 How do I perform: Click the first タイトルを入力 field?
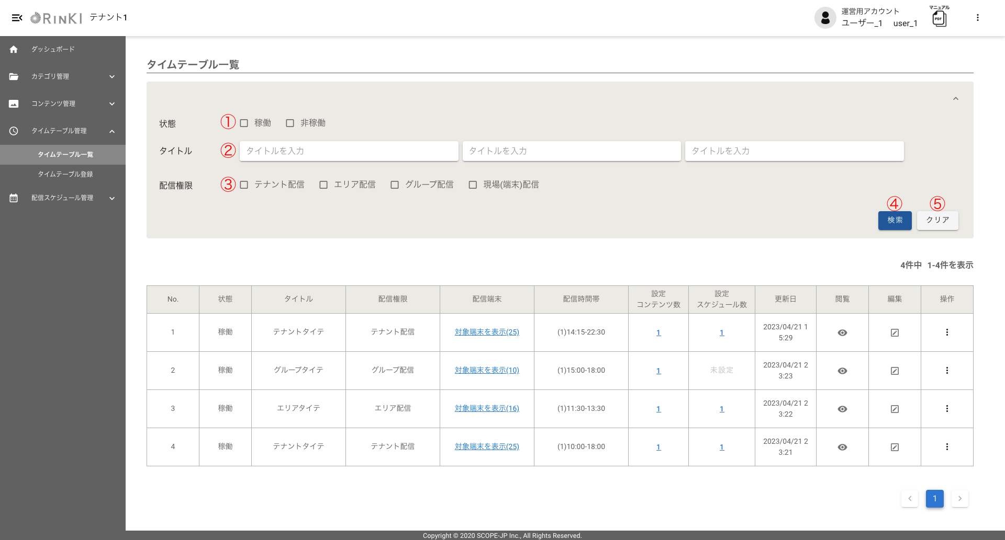[x=349, y=151]
